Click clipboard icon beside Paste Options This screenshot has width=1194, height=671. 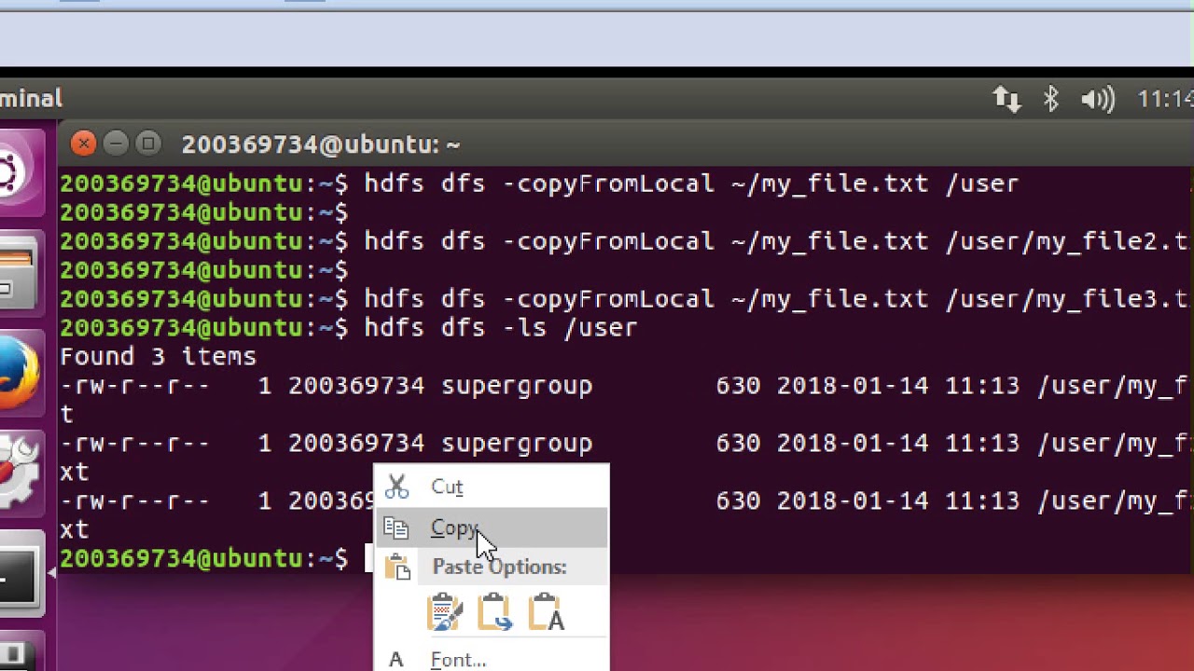tap(397, 567)
